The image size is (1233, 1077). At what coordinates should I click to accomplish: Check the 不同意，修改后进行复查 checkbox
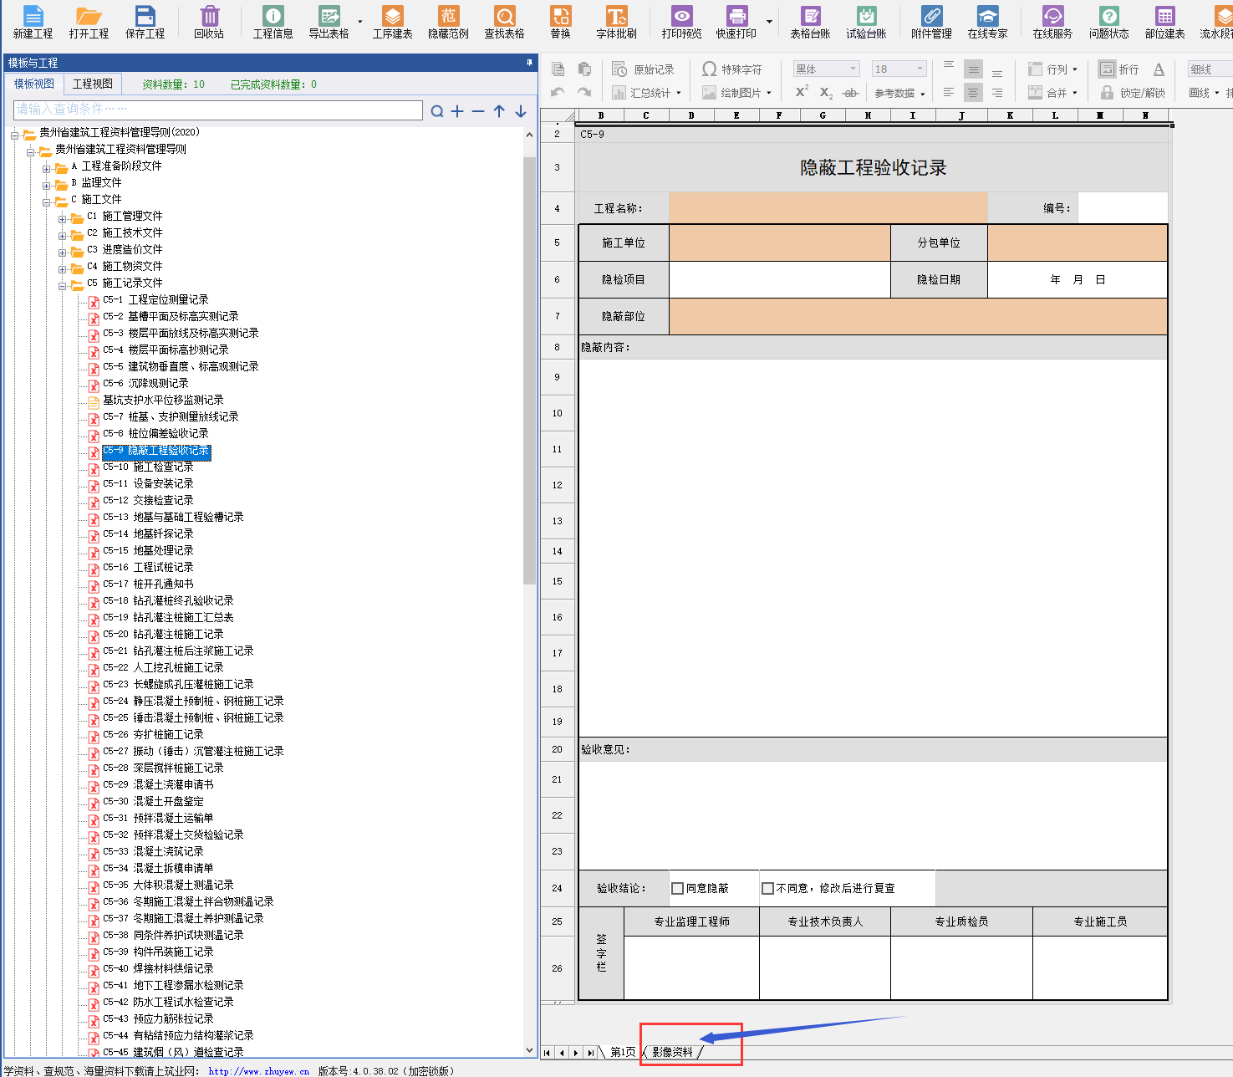767,888
